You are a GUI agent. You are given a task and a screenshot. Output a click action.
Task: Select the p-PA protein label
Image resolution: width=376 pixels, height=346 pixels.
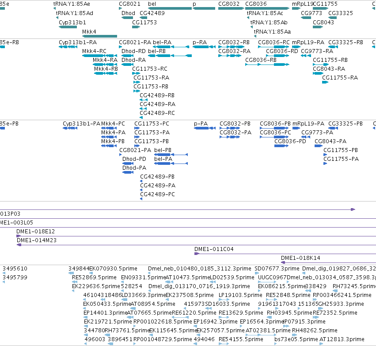(x=201, y=124)
